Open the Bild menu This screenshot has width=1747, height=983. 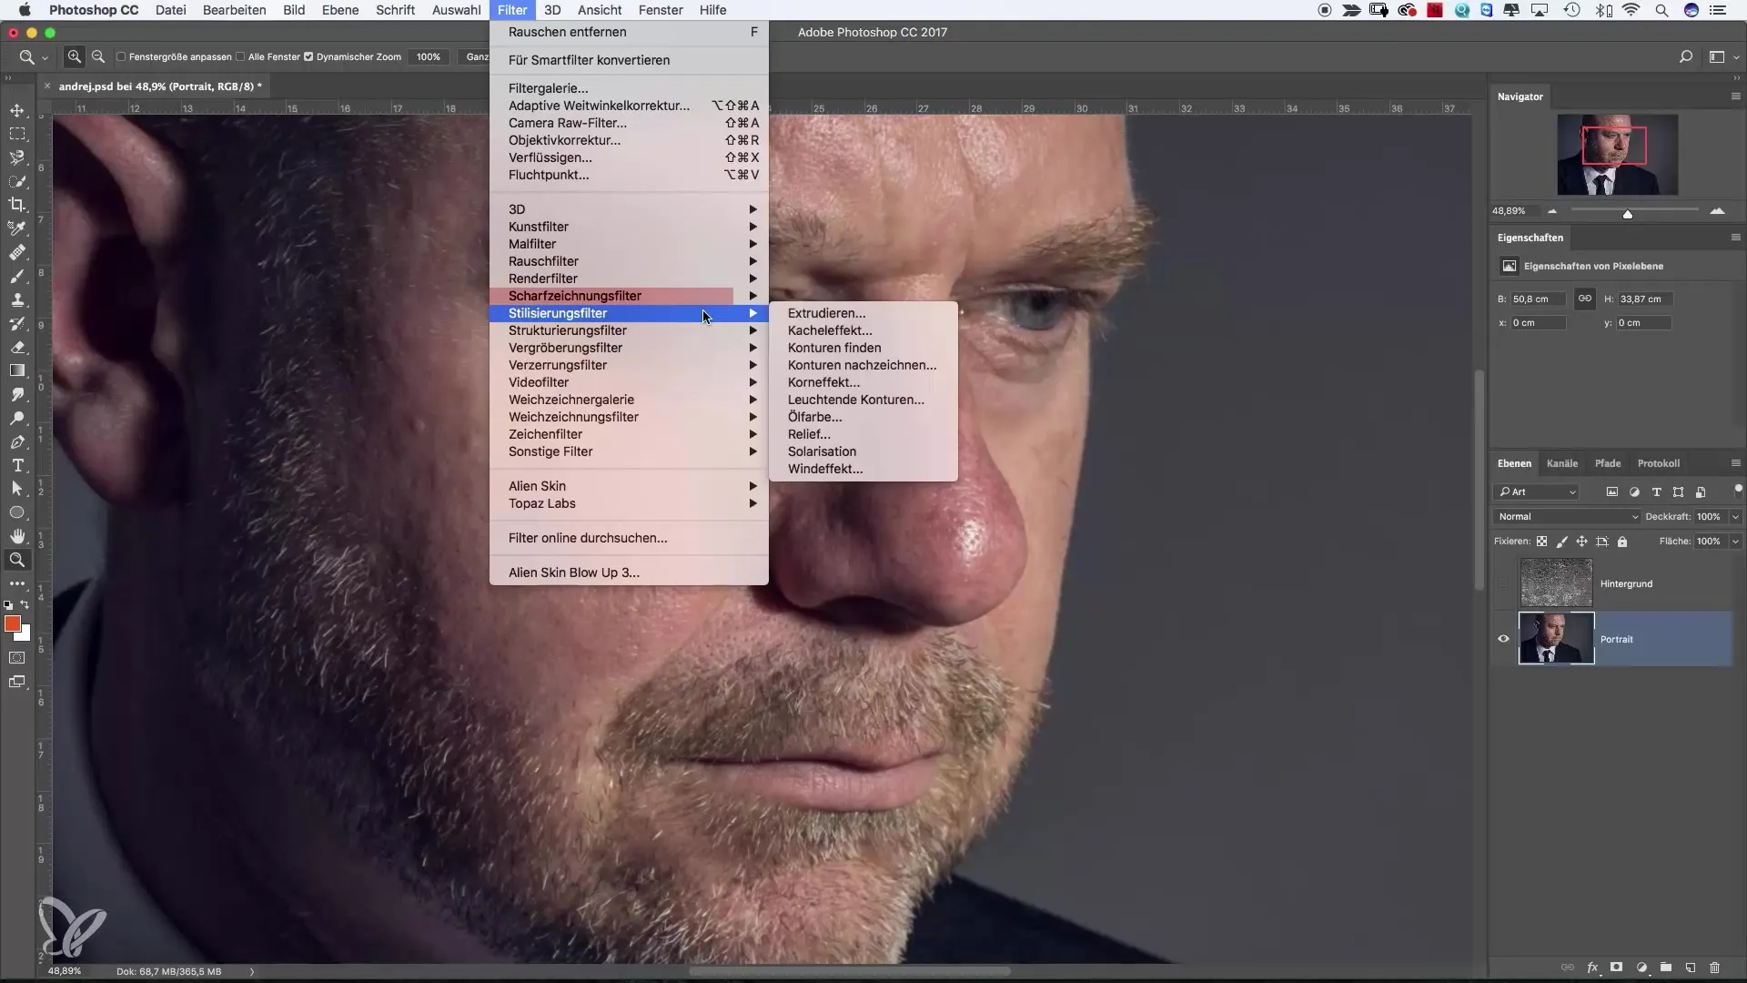pos(294,10)
